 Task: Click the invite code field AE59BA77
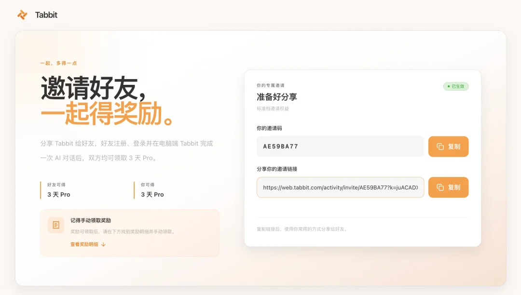340,147
